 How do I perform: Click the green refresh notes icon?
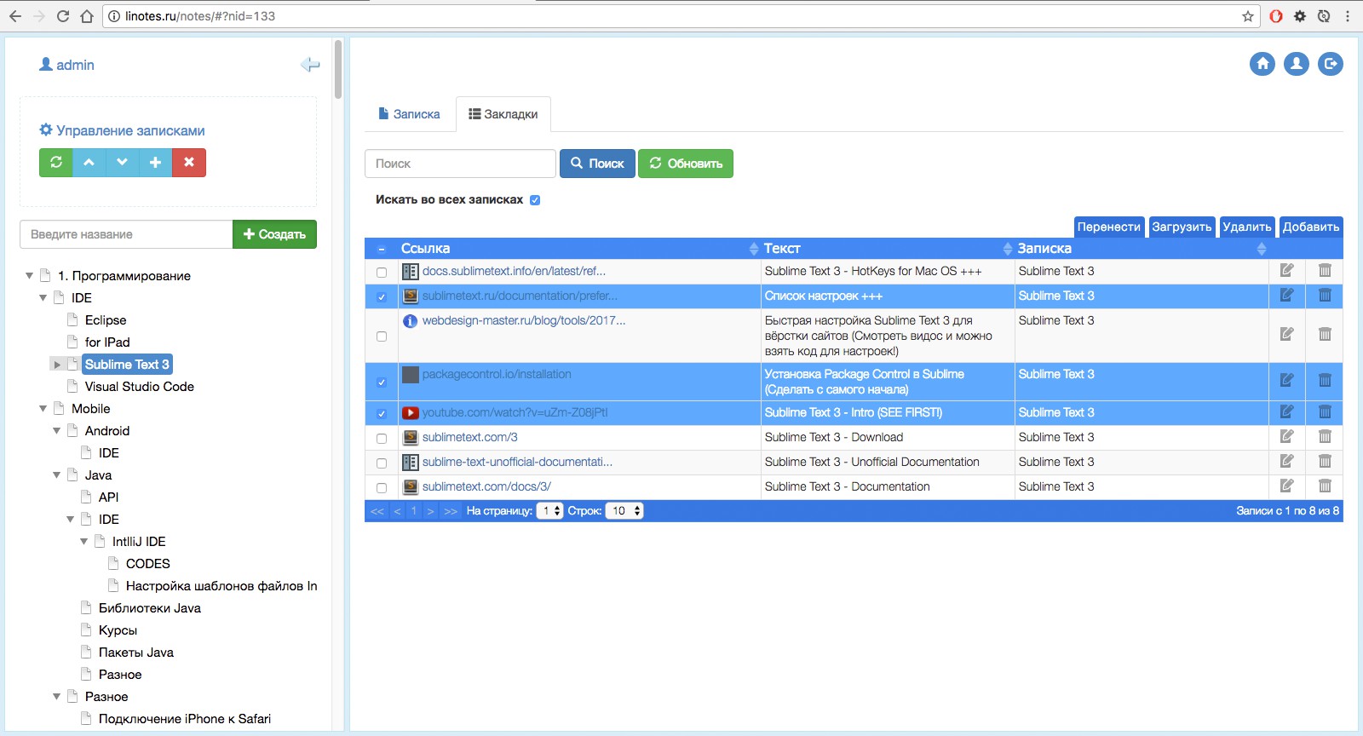click(x=56, y=162)
